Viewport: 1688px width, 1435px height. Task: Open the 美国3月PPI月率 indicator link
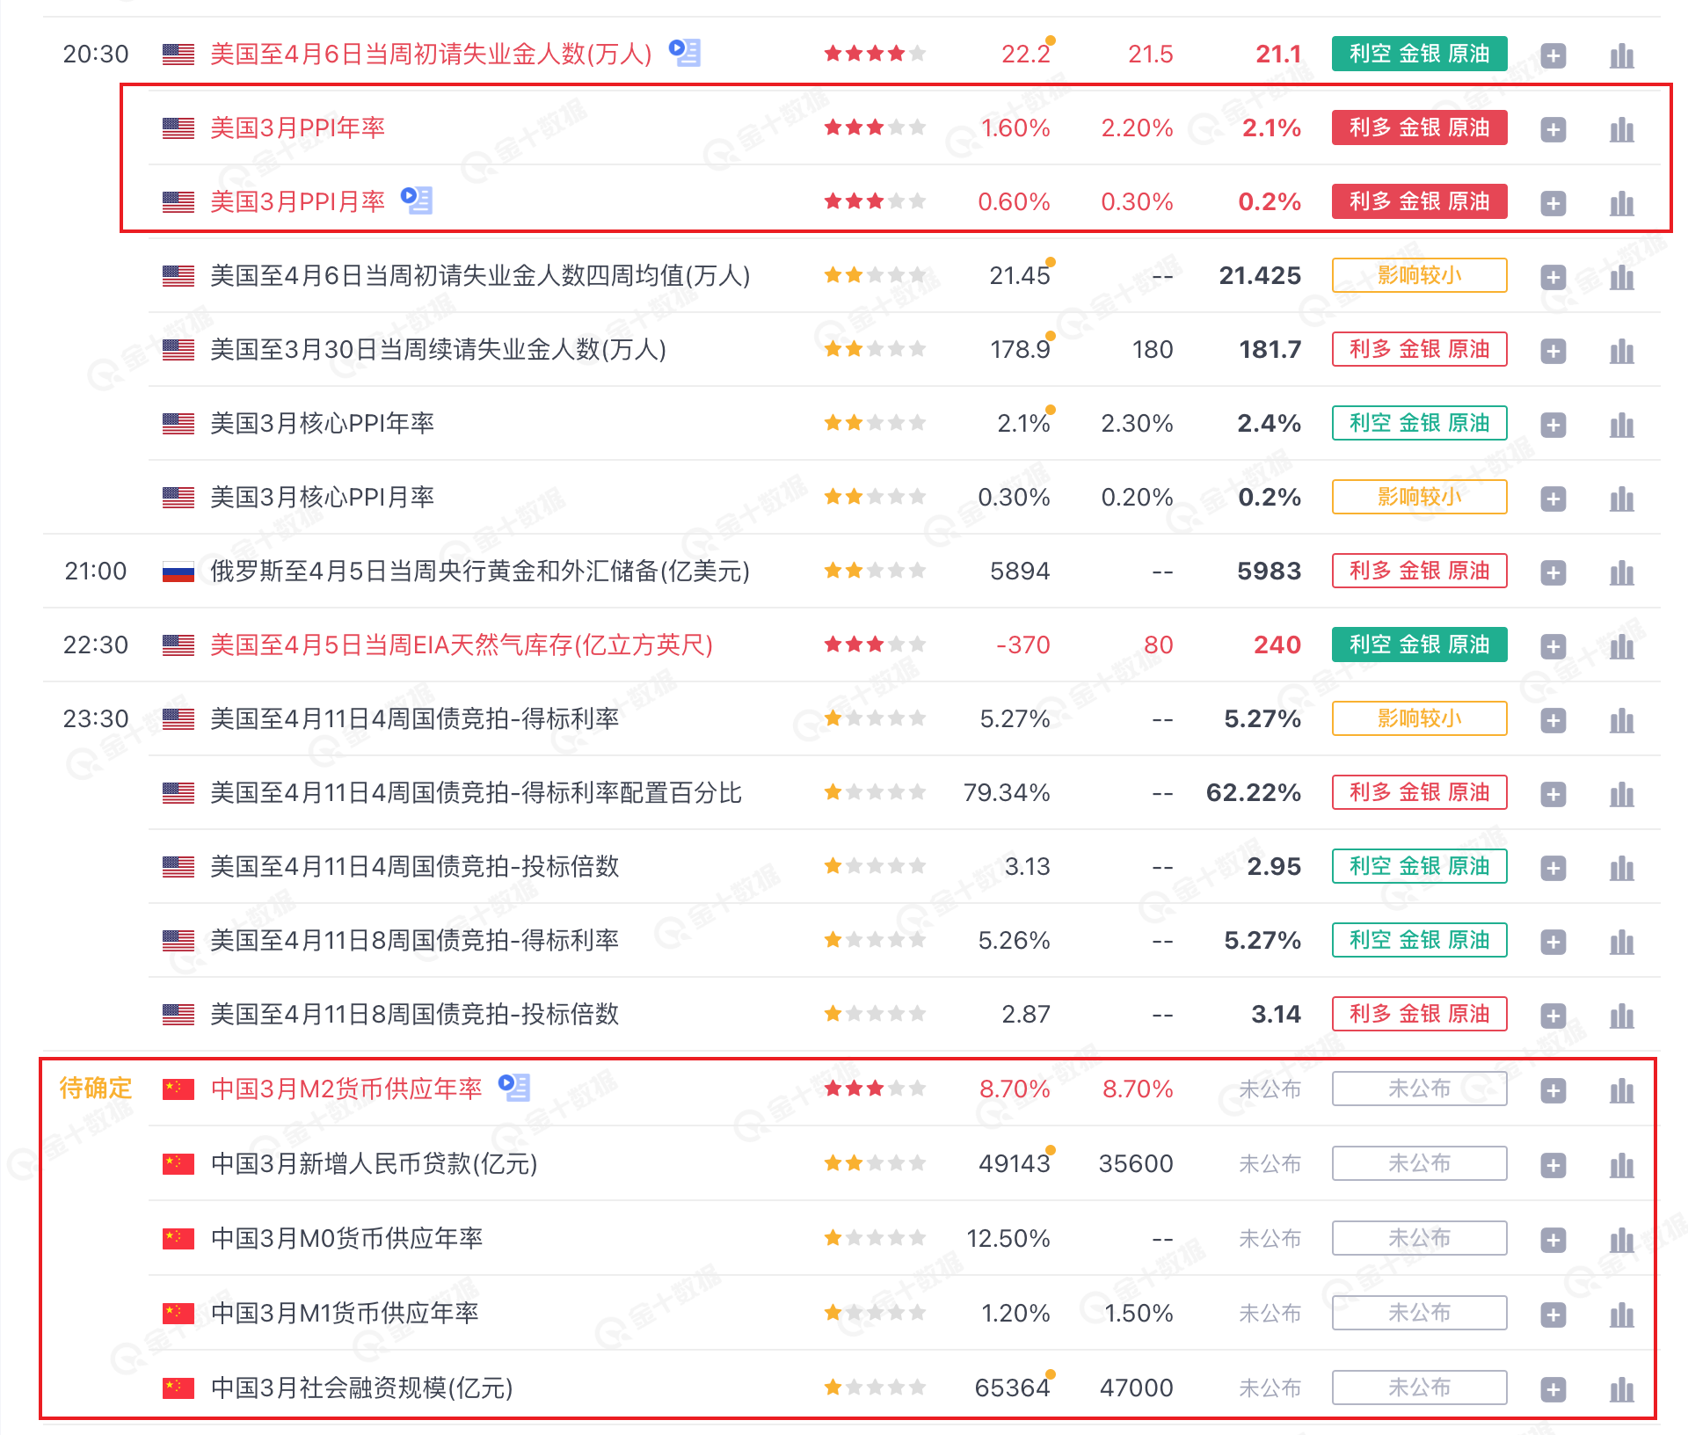(297, 202)
